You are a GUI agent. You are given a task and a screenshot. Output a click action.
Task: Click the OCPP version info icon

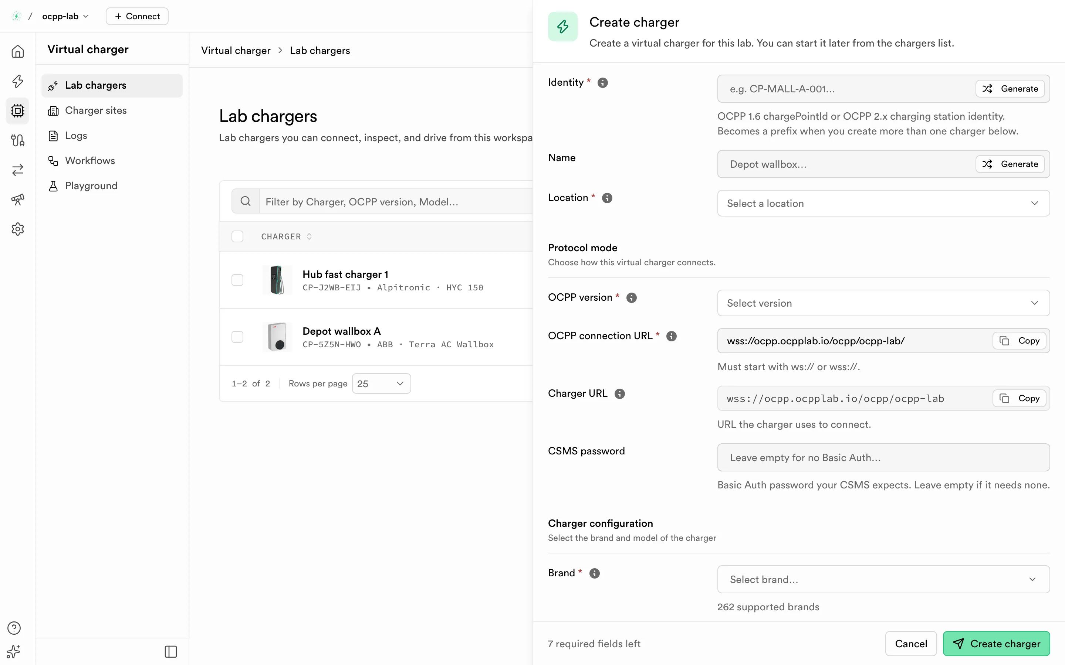632,298
